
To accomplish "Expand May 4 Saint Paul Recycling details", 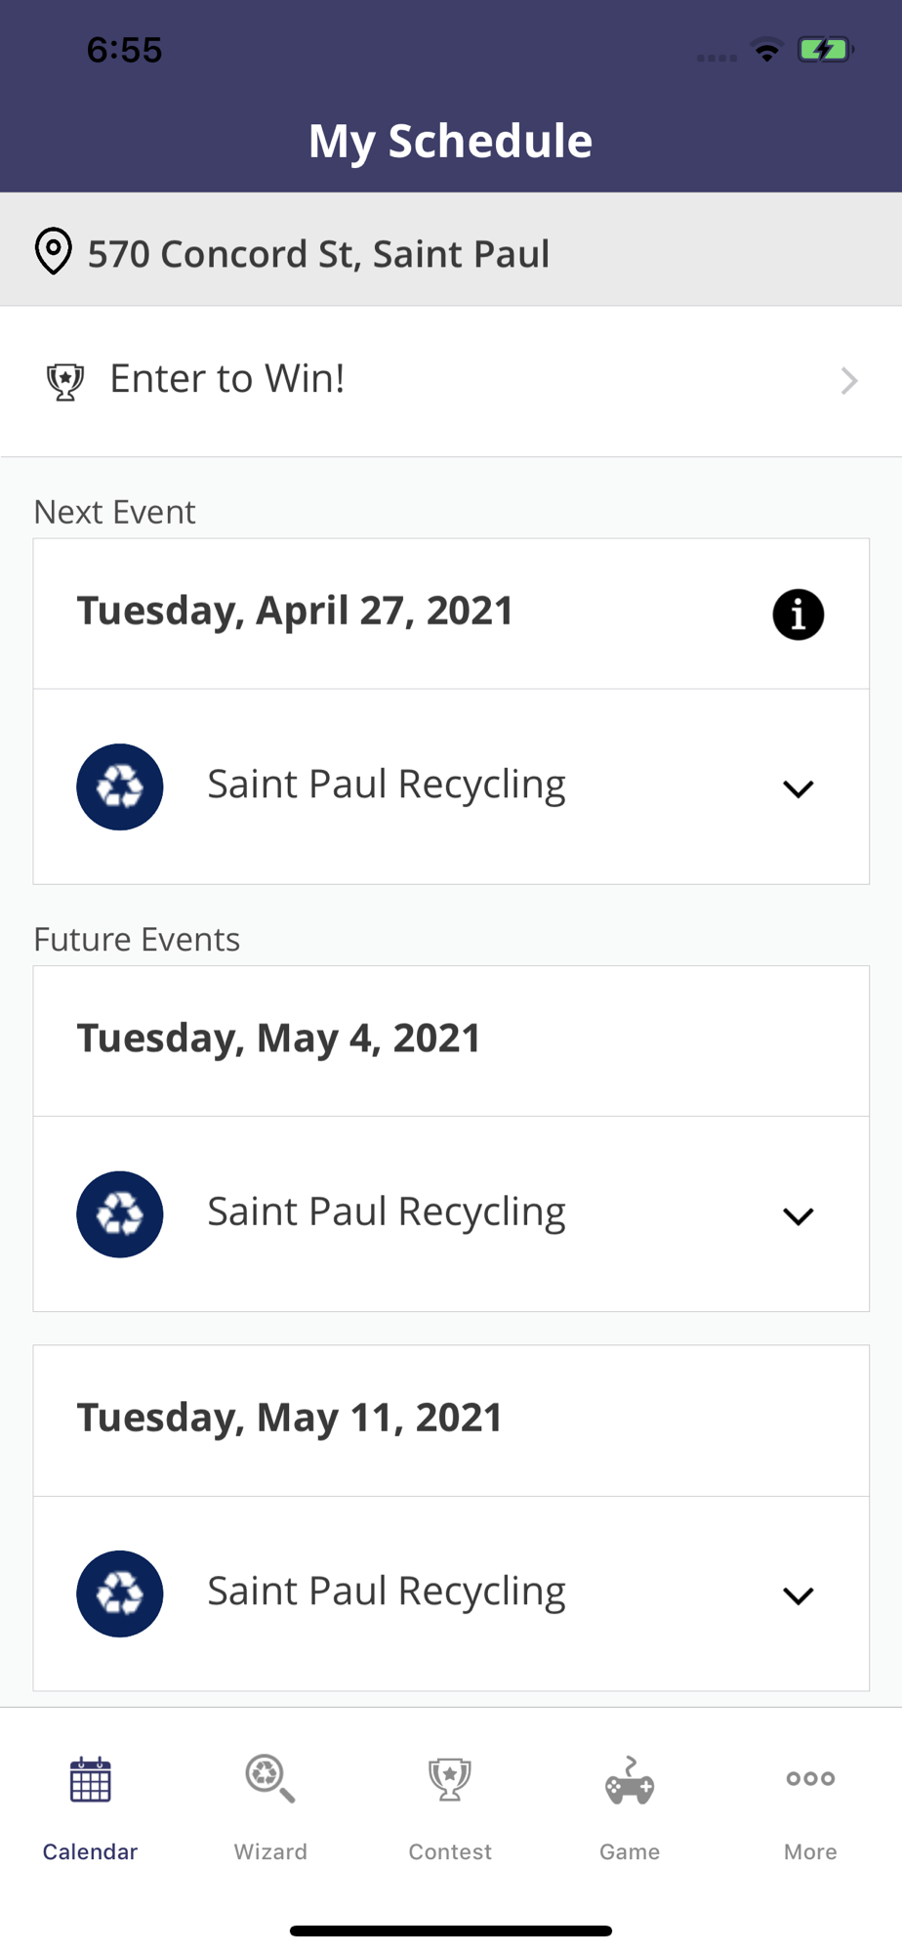I will coord(798,1215).
